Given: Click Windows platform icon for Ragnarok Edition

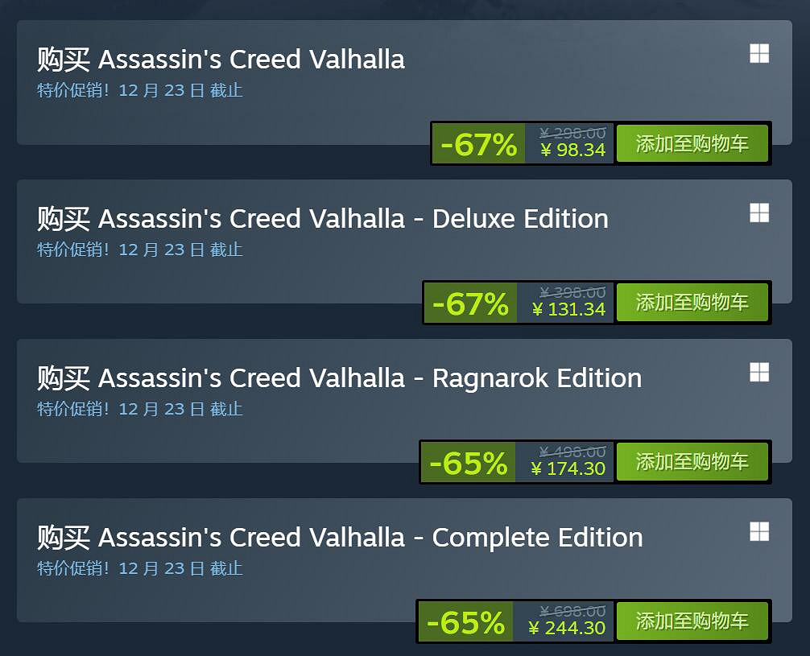Looking at the screenshot, I should pyautogui.click(x=758, y=373).
